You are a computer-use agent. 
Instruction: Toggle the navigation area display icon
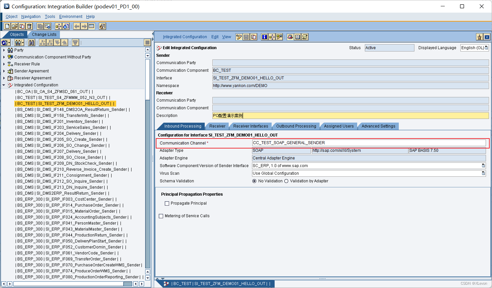92,26
